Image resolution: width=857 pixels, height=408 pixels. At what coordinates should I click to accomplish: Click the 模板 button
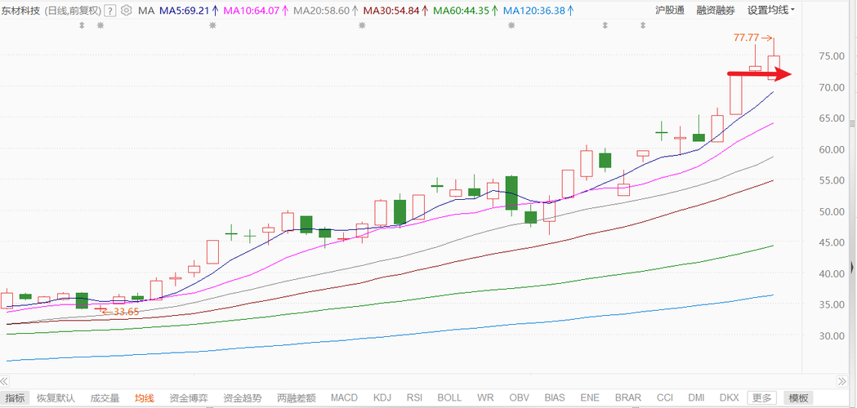click(798, 397)
